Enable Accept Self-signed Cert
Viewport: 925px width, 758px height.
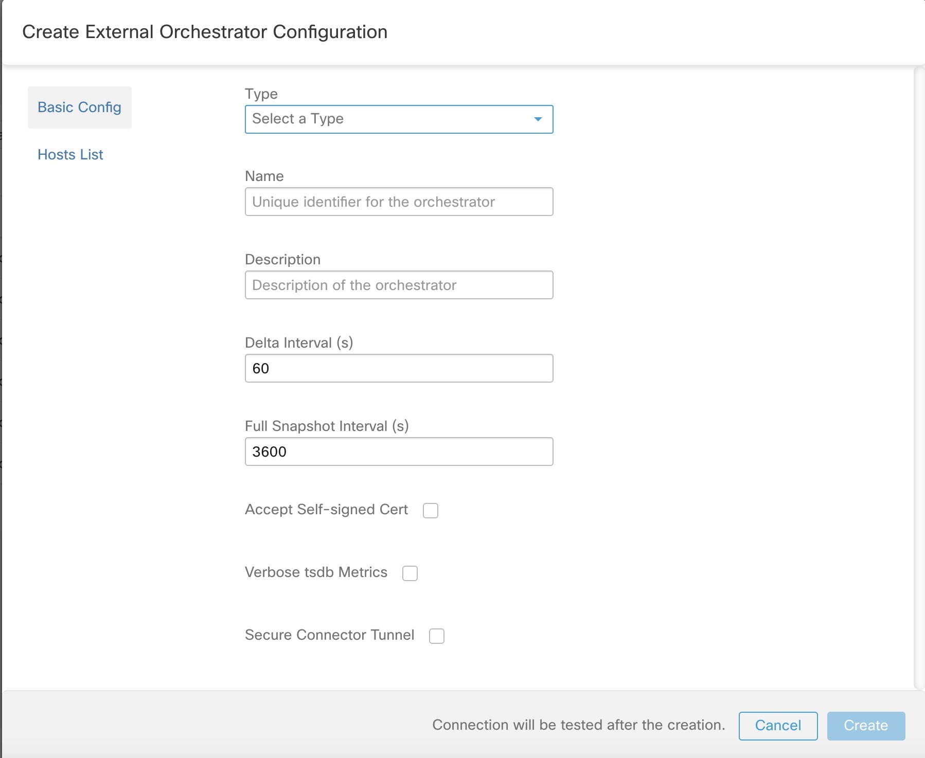click(431, 510)
